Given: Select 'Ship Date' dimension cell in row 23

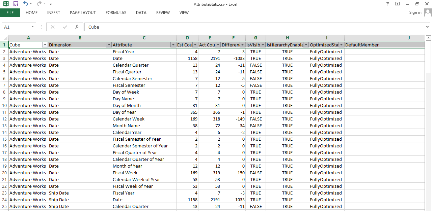Looking at the screenshot, I should click(x=80, y=193).
